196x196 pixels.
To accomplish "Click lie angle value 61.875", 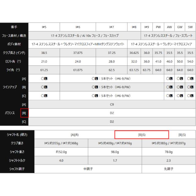I will click(78, 70).
